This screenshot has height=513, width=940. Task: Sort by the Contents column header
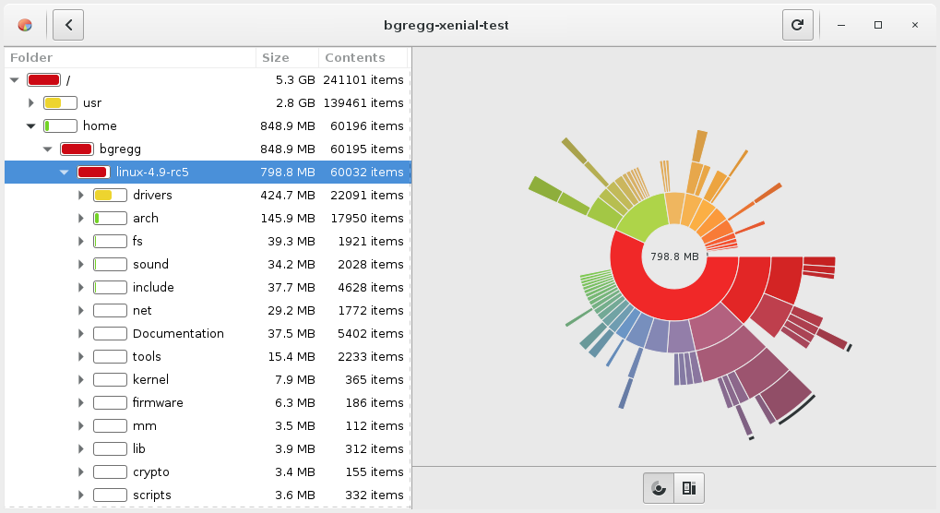pos(362,57)
